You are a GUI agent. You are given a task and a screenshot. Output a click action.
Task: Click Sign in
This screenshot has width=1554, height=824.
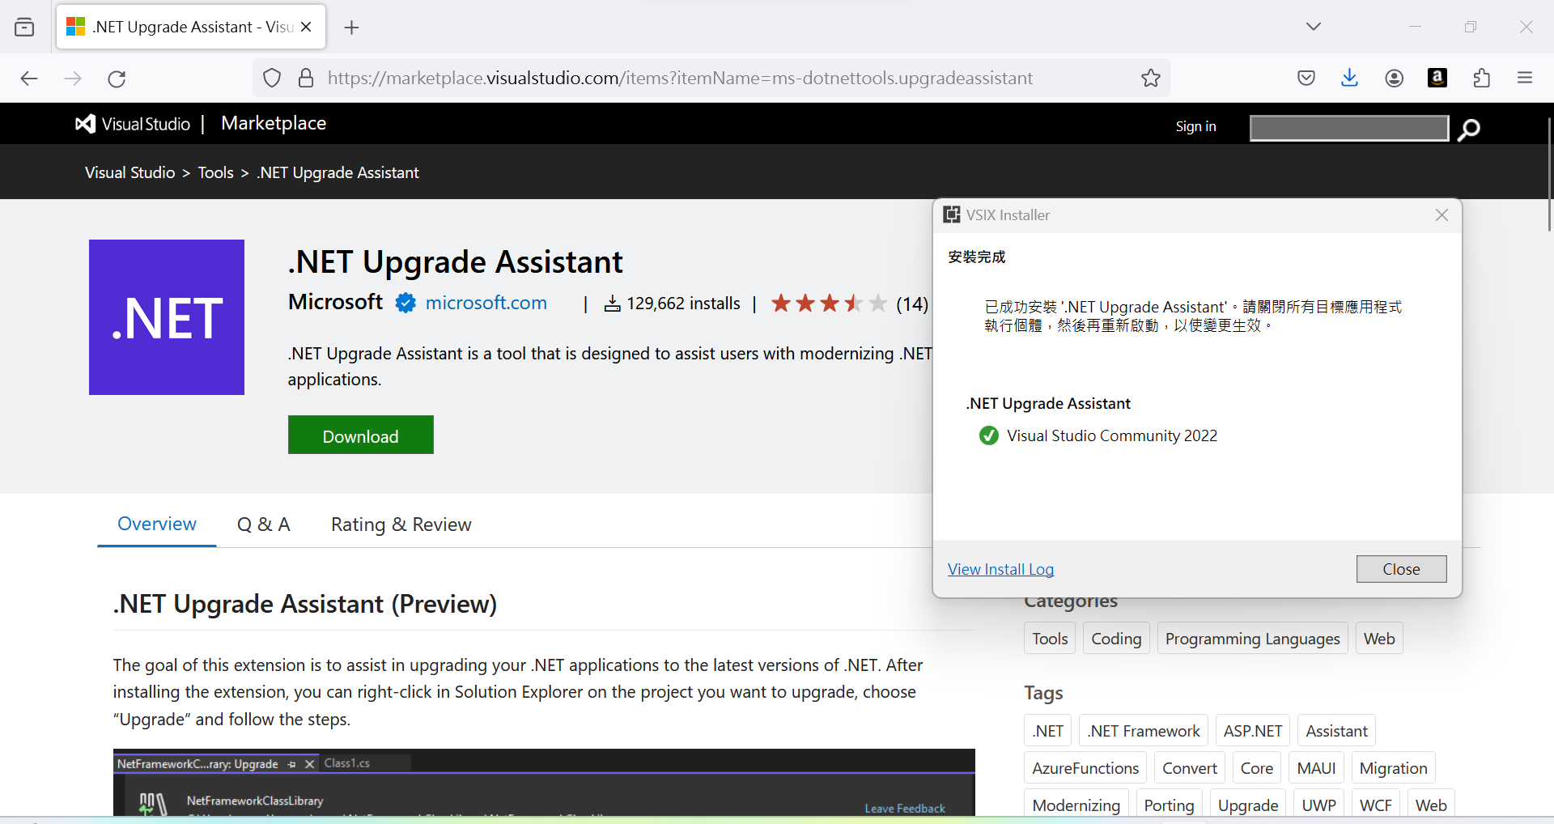(1195, 126)
